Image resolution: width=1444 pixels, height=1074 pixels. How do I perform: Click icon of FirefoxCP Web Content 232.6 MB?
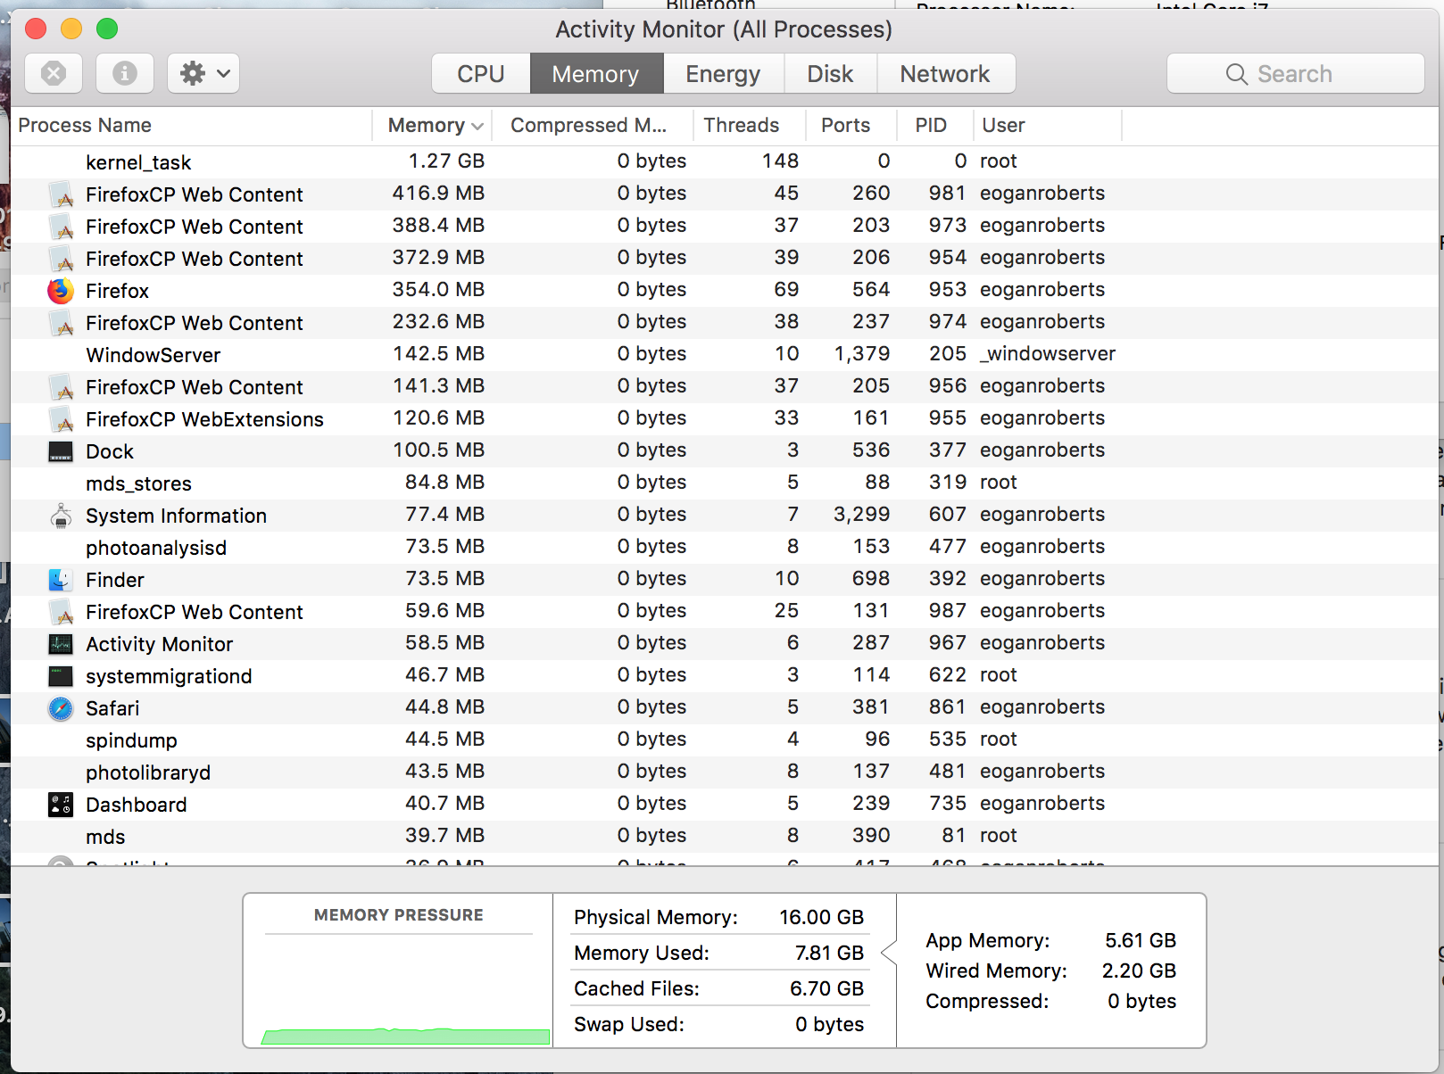(x=61, y=323)
